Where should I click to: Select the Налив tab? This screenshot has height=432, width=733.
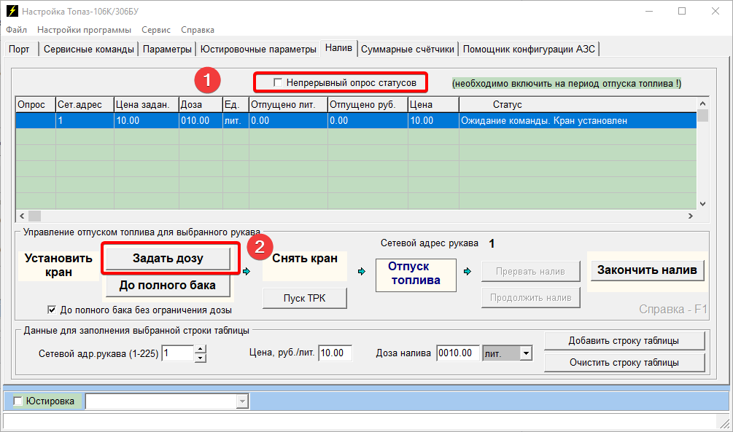[x=338, y=48]
